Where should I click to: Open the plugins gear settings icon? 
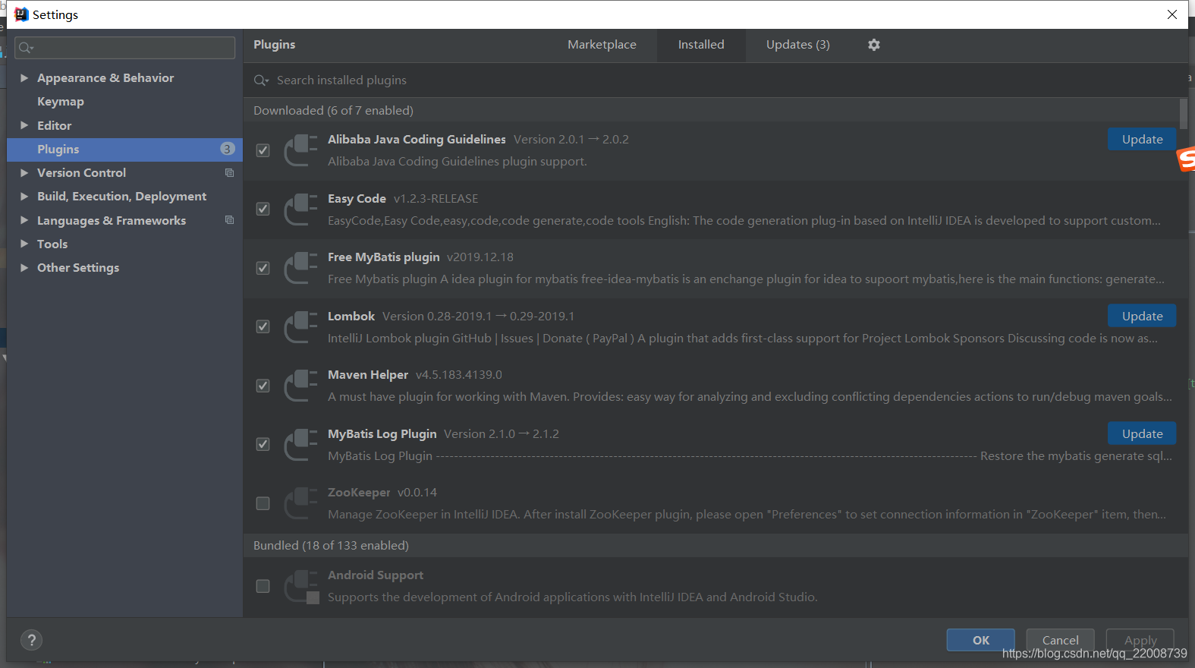(x=874, y=45)
